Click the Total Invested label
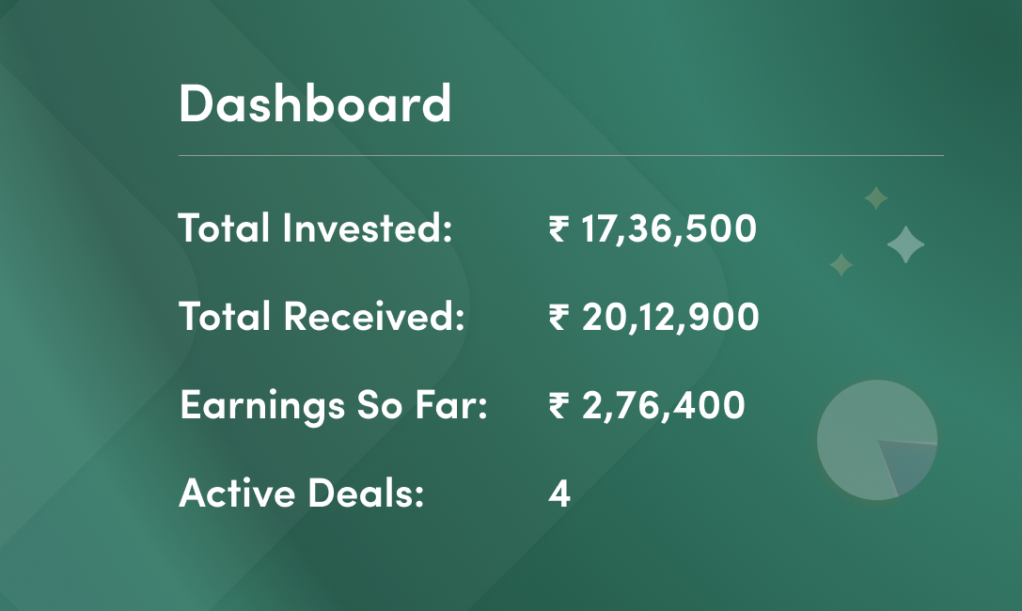1022x611 pixels. 316,228
